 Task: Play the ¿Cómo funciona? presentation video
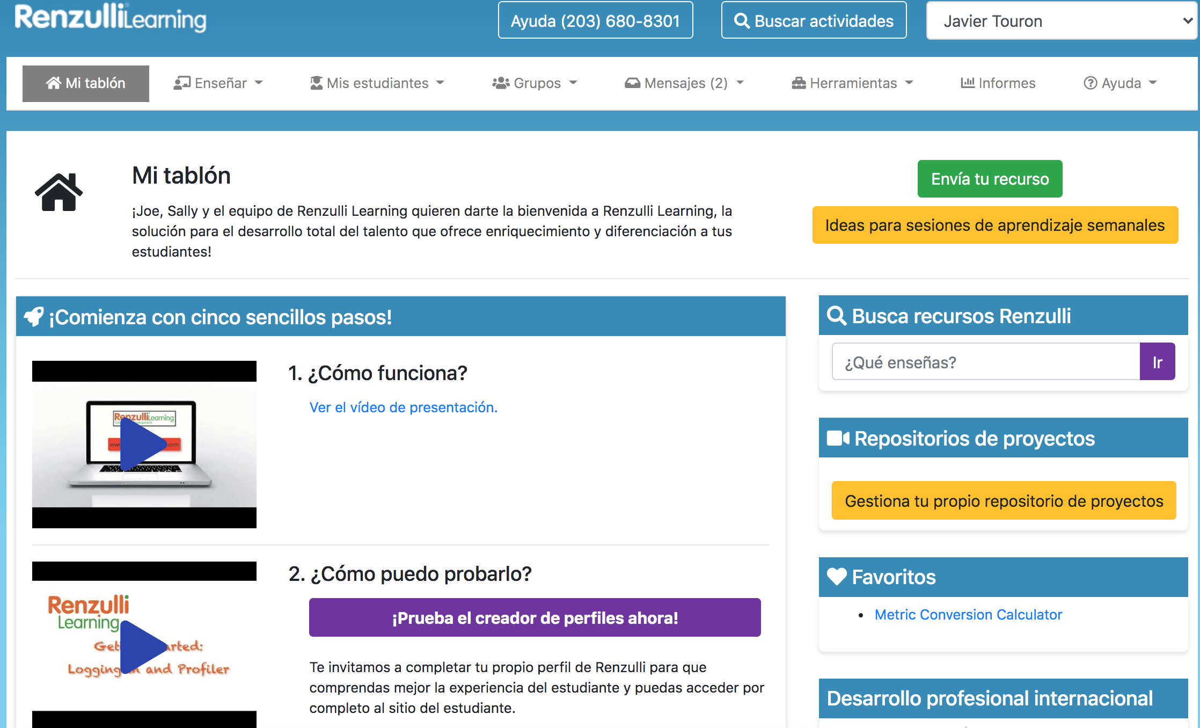(x=143, y=445)
